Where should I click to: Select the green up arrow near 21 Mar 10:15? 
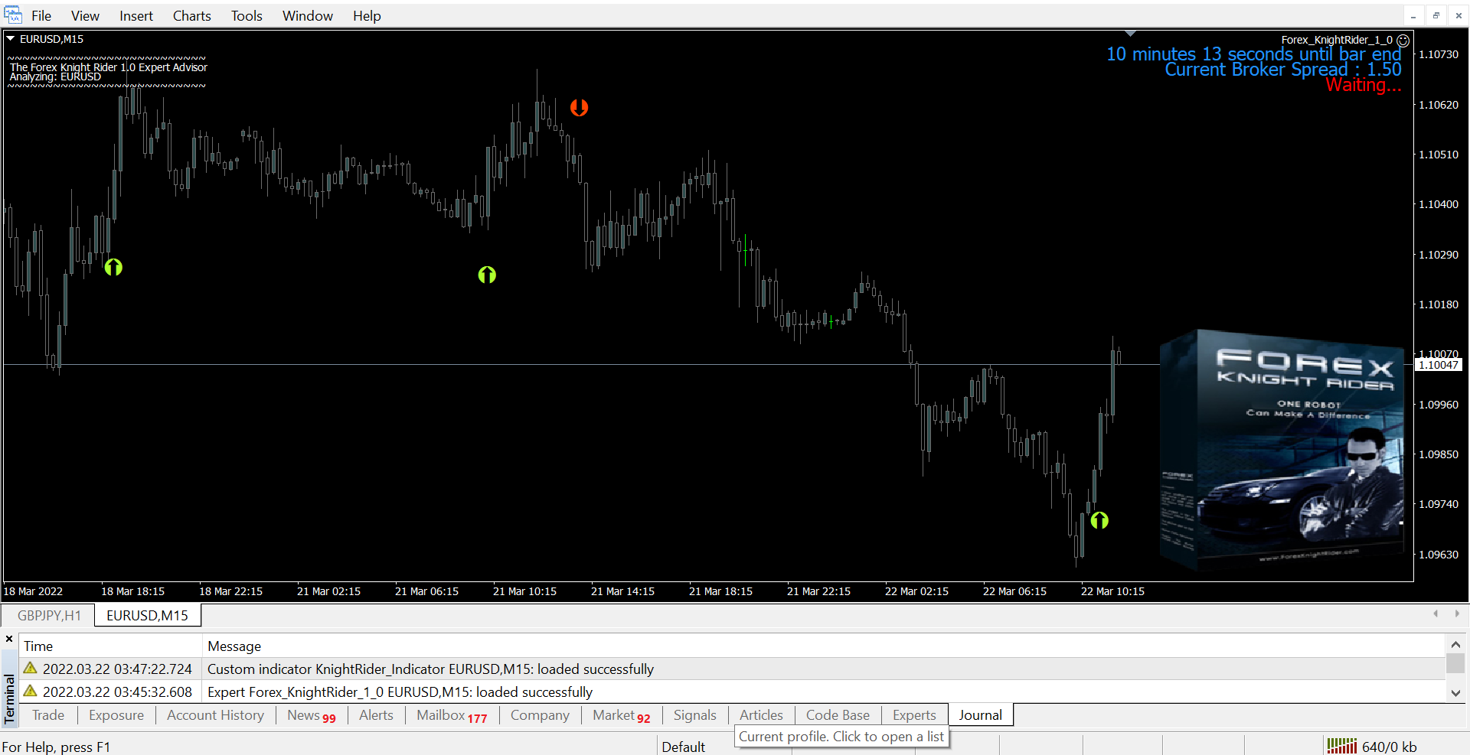tap(487, 275)
